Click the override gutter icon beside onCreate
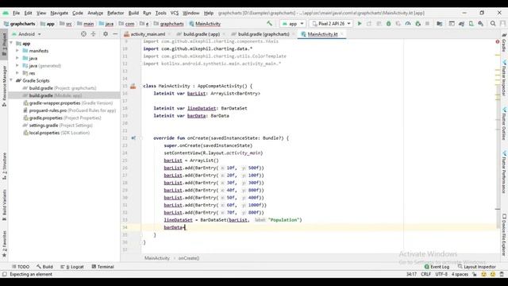 coord(133,137)
